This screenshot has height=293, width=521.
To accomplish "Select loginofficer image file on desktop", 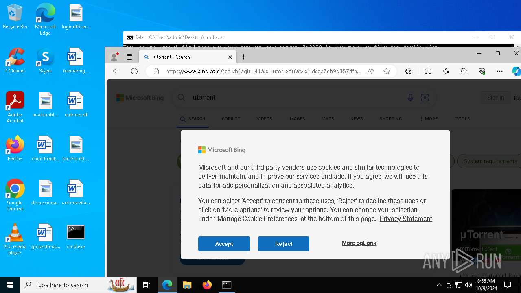I will click(76, 17).
